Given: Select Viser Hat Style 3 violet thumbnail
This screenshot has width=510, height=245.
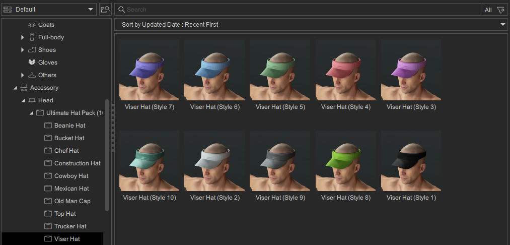Looking at the screenshot, I should [x=411, y=70].
